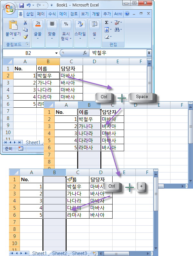
Task: Open the 글꼴 font group button
Action: click(x=38, y=30)
